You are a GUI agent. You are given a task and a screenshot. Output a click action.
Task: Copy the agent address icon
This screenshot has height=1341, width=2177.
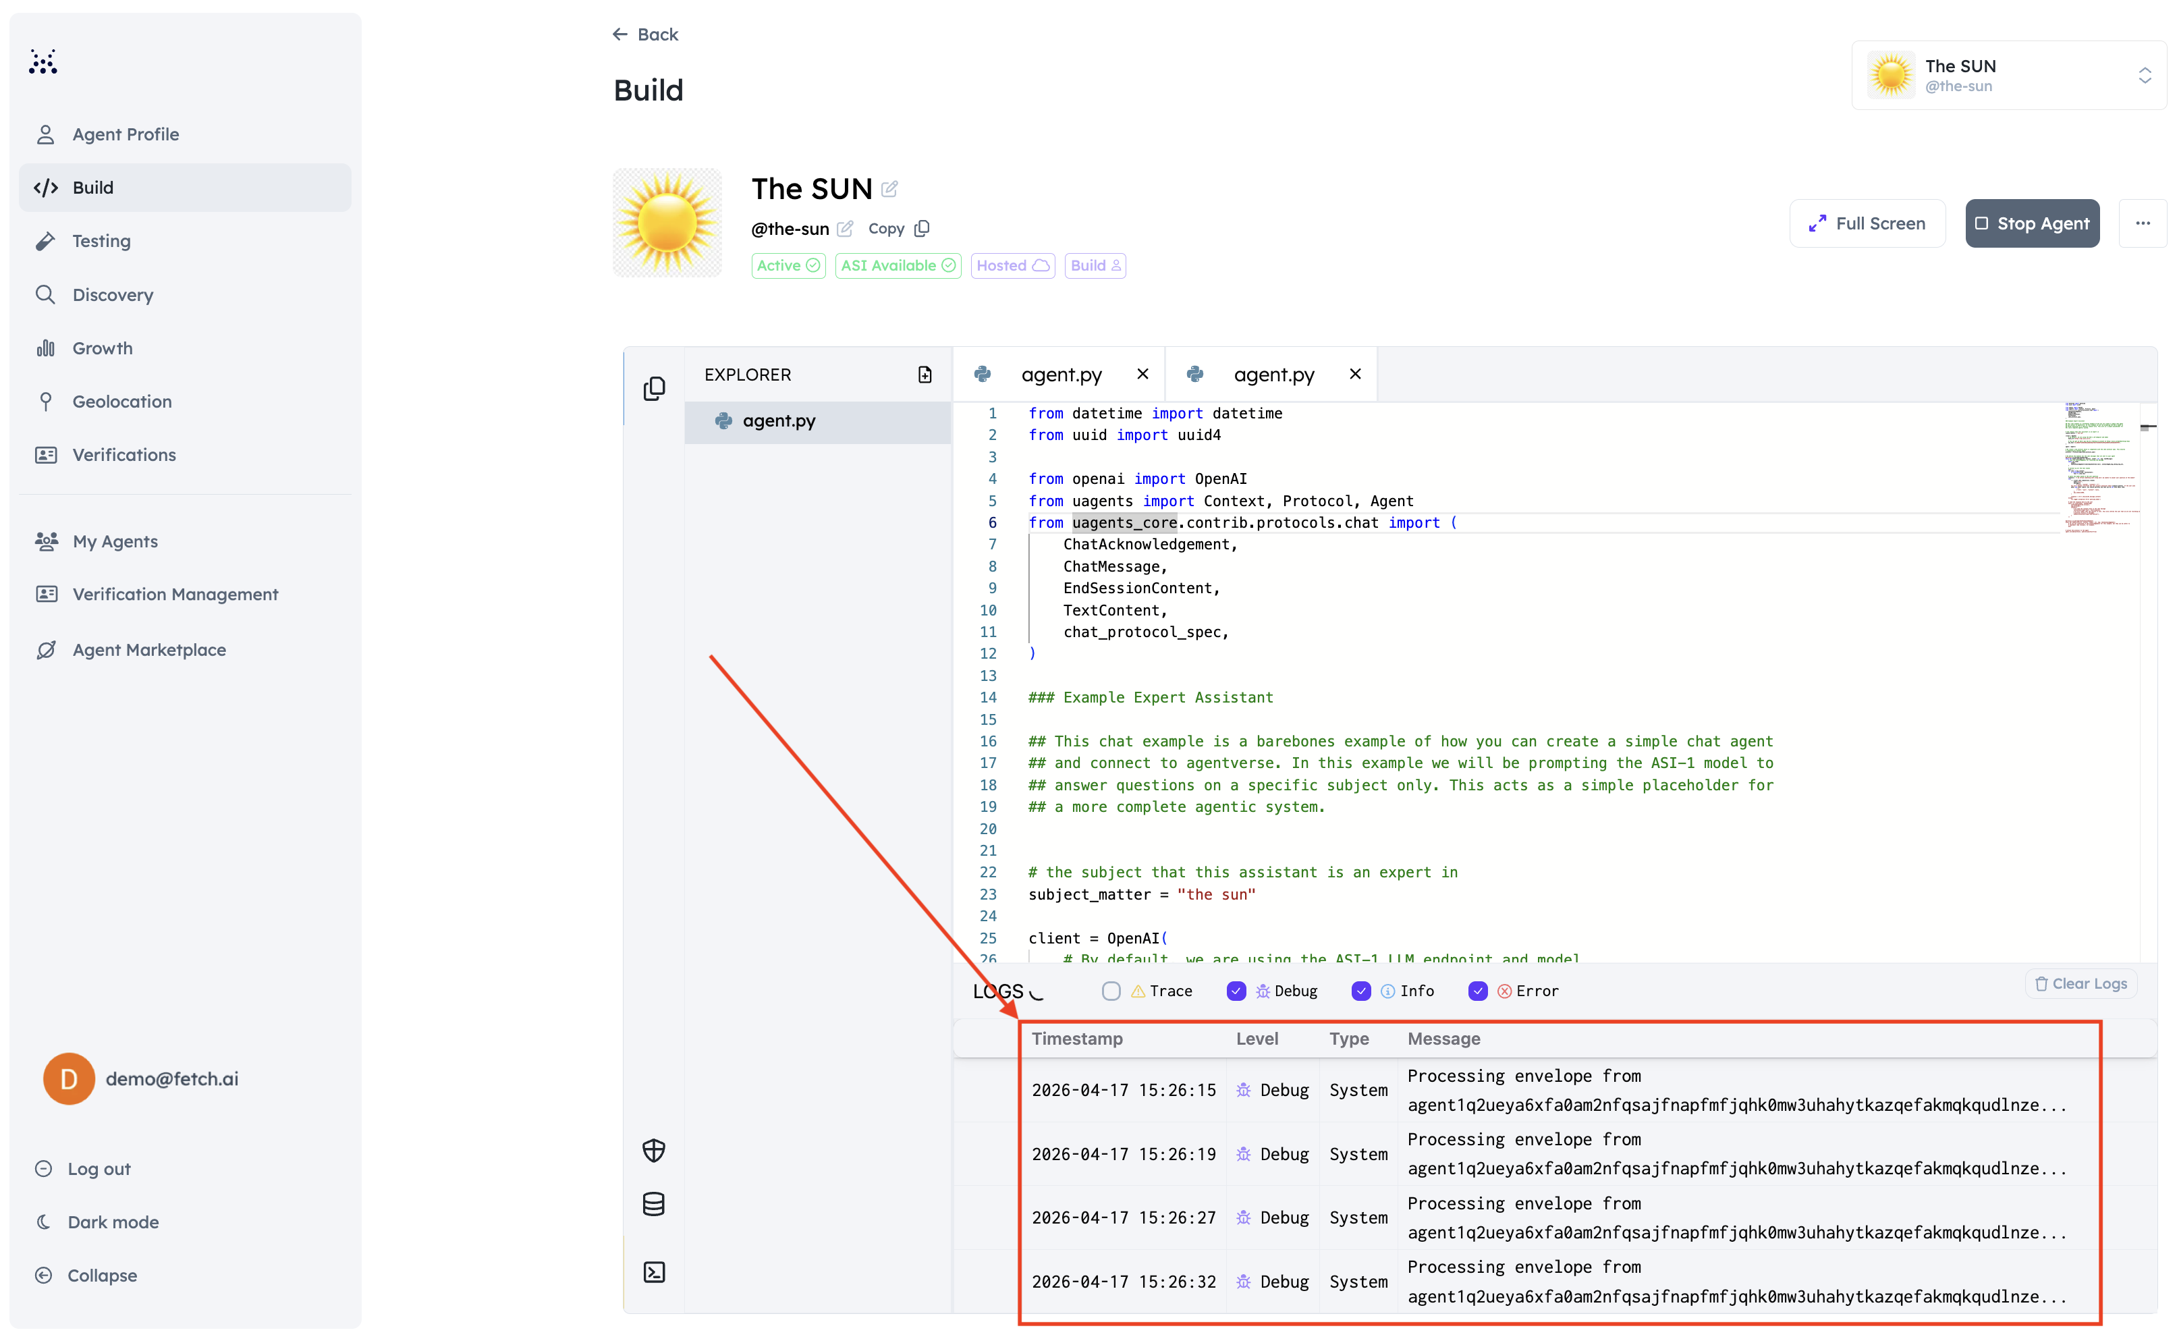coord(922,229)
